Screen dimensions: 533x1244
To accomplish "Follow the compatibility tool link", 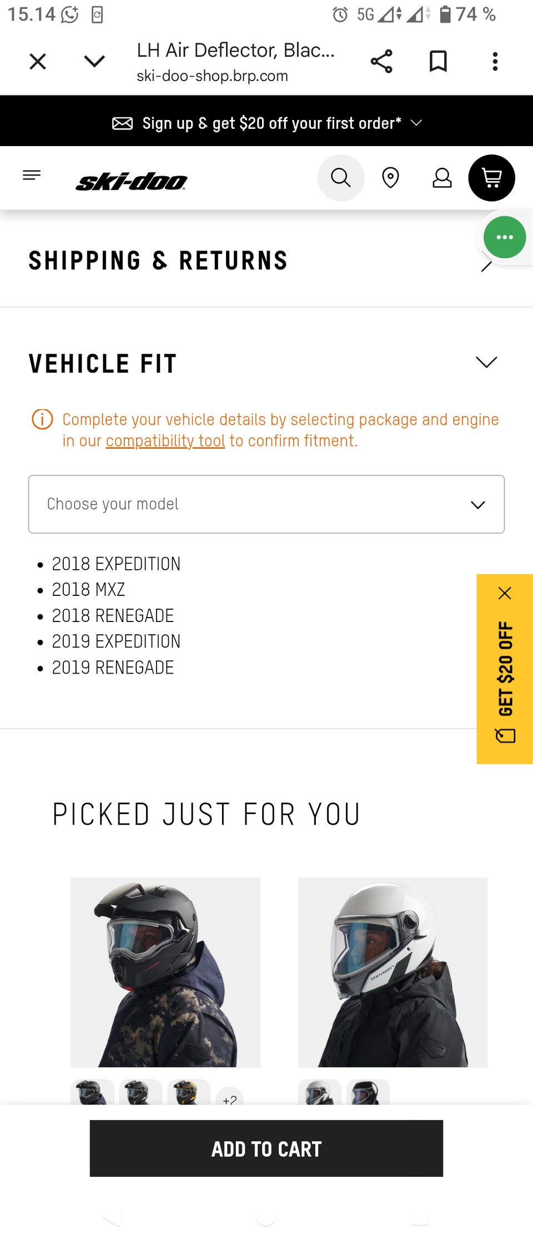I will [165, 441].
